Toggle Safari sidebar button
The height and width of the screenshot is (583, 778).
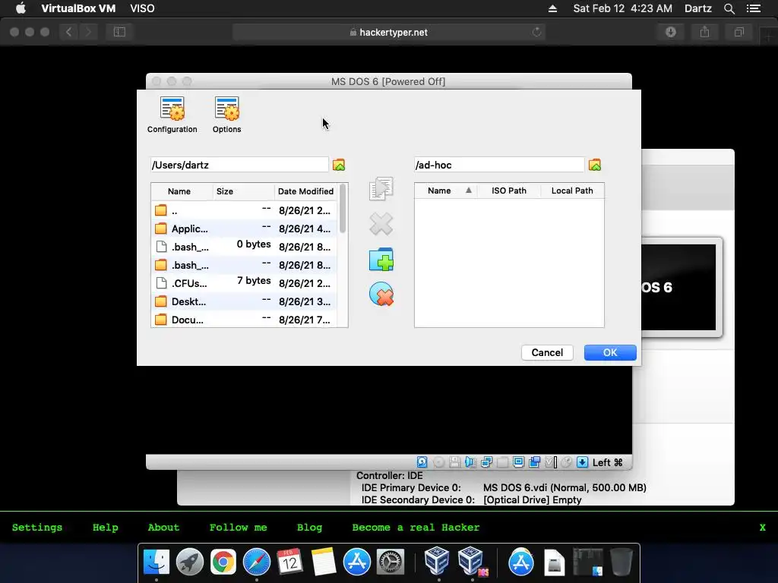[119, 32]
